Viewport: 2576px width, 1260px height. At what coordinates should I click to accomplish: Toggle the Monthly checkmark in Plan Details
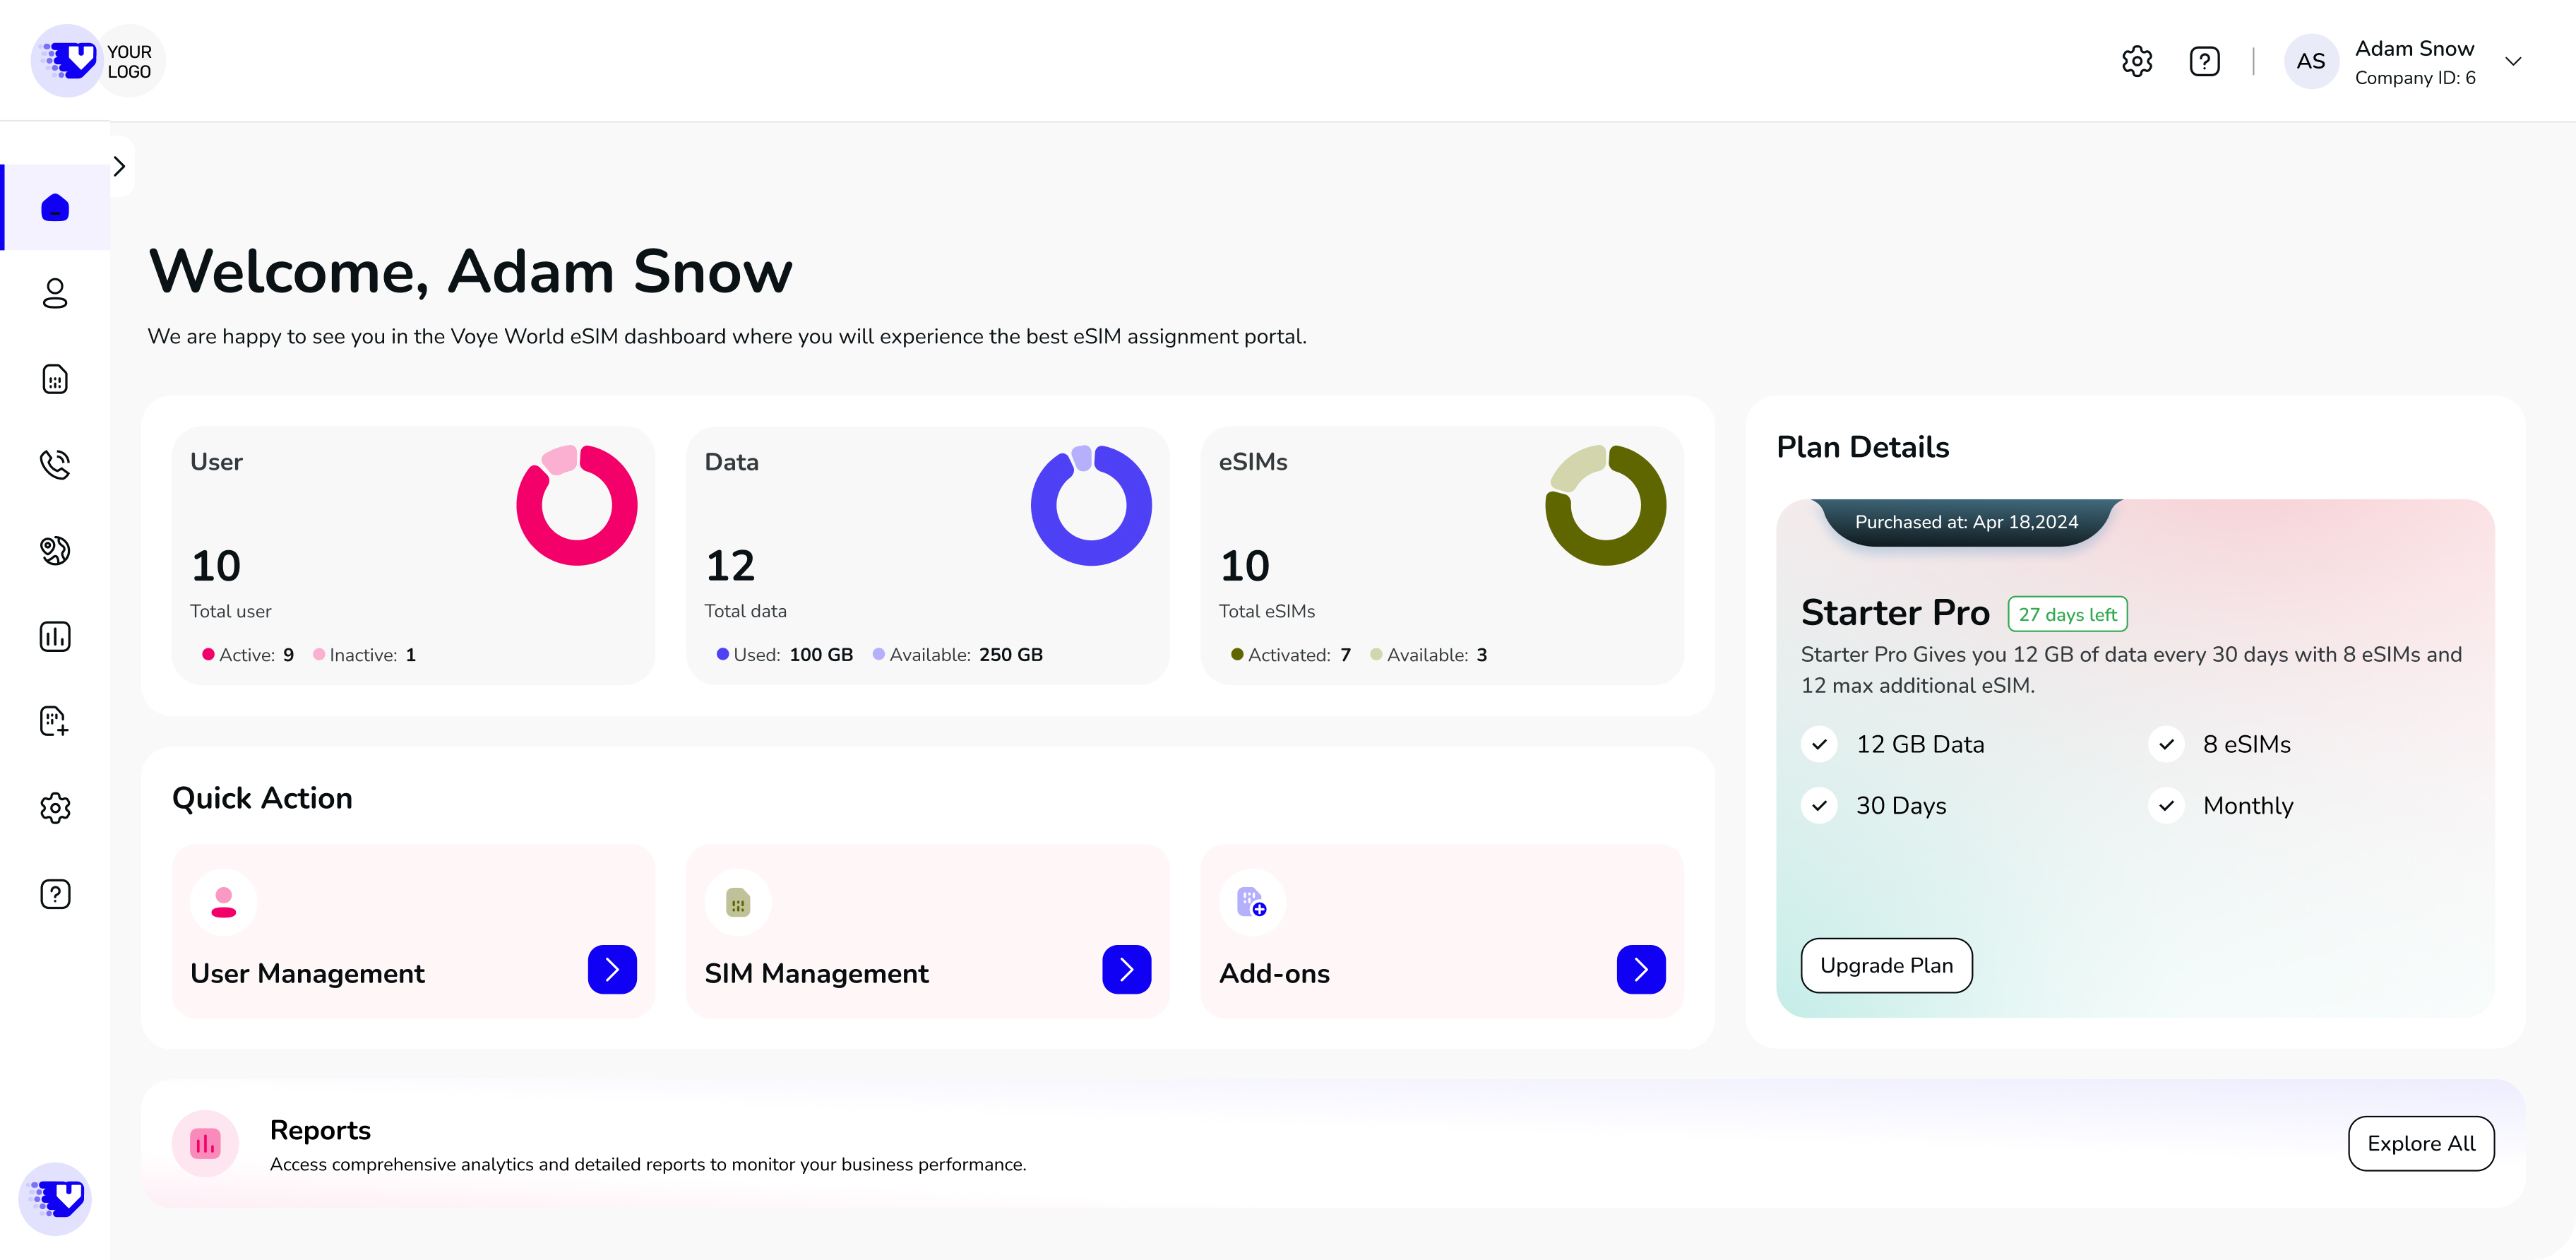pyautogui.click(x=2166, y=805)
